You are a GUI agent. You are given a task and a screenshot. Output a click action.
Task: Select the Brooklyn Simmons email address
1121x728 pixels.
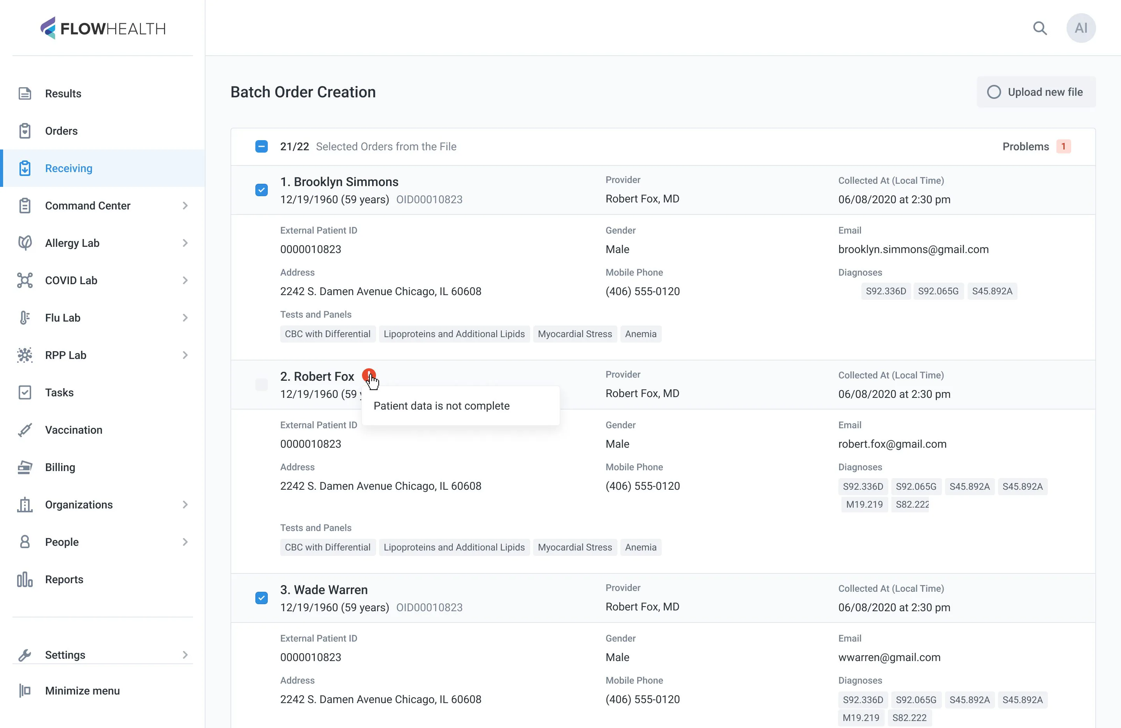[x=913, y=249]
